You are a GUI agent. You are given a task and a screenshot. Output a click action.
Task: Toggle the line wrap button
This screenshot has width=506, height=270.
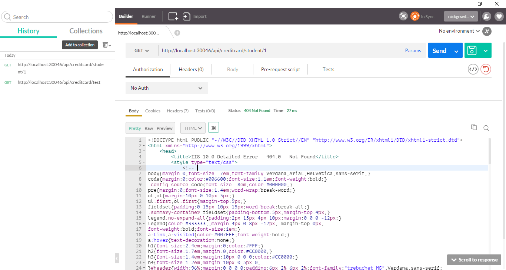[x=213, y=128]
